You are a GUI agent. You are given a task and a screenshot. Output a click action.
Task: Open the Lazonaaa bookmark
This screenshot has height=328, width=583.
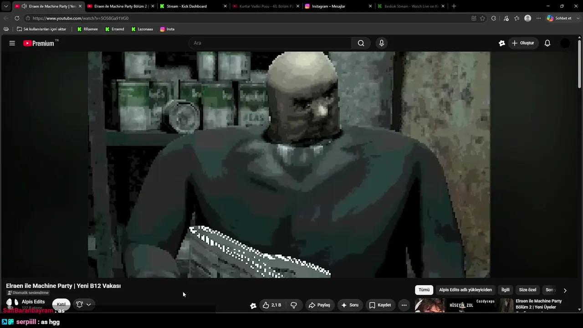click(142, 29)
